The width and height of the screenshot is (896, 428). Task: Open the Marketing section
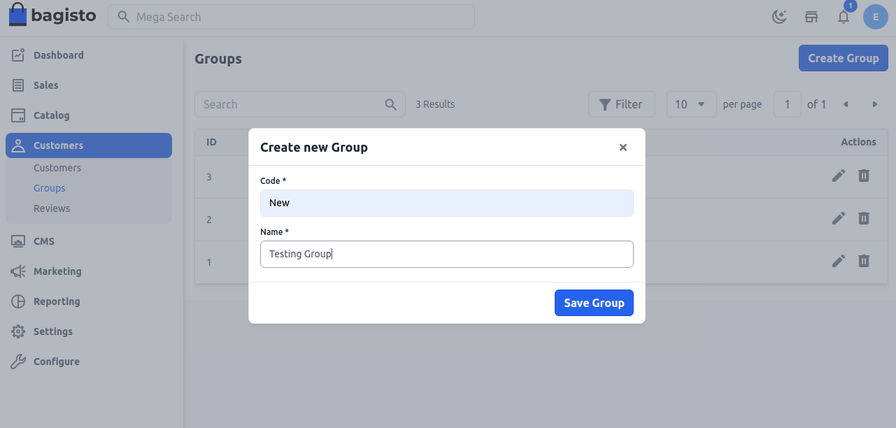[56, 271]
